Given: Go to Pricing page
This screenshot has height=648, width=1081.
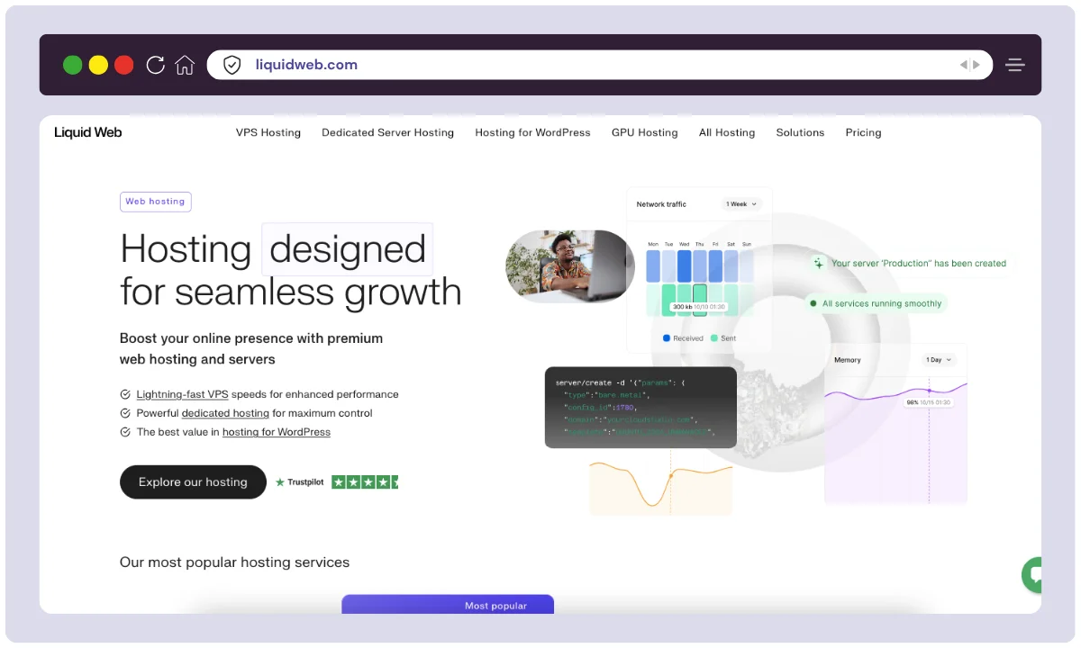Looking at the screenshot, I should (x=863, y=132).
